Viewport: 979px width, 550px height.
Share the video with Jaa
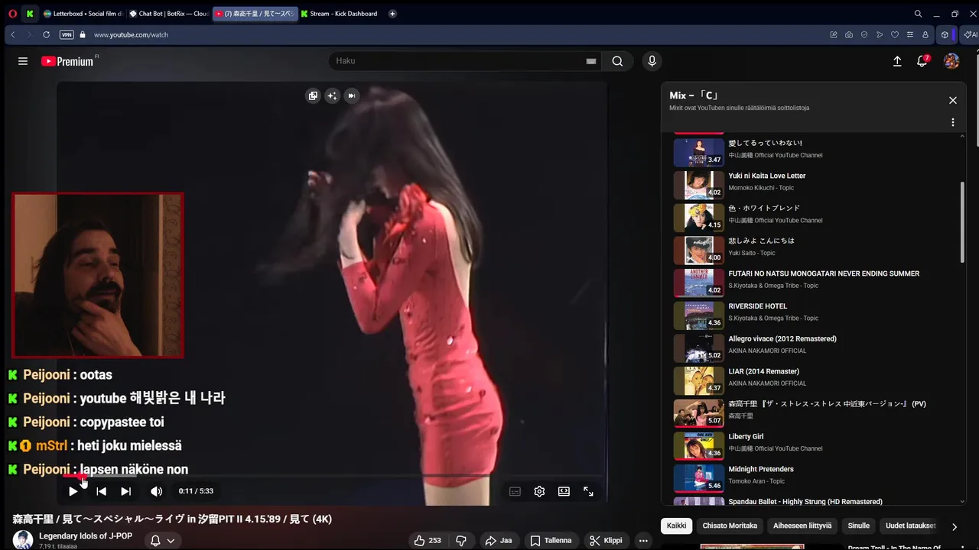pos(499,540)
